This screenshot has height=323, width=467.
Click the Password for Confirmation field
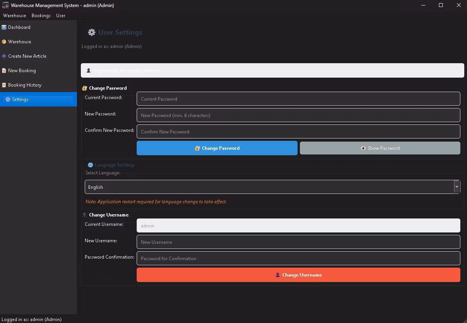pyautogui.click(x=298, y=259)
